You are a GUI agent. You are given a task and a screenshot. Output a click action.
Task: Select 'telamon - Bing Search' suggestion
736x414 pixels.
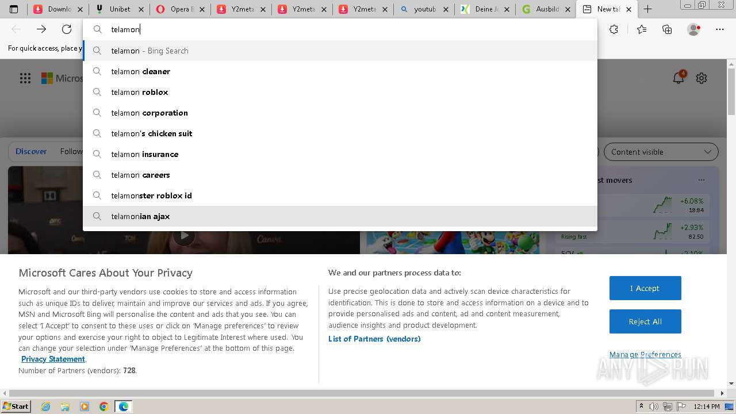click(x=340, y=51)
